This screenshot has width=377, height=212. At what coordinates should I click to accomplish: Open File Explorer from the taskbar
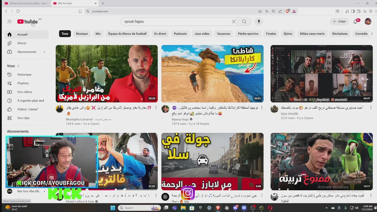(183, 208)
